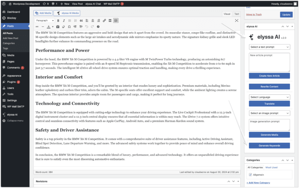Screen dimensions: 299x188
Task: Decrease indent in toolbar
Action: (x=75, y=27)
